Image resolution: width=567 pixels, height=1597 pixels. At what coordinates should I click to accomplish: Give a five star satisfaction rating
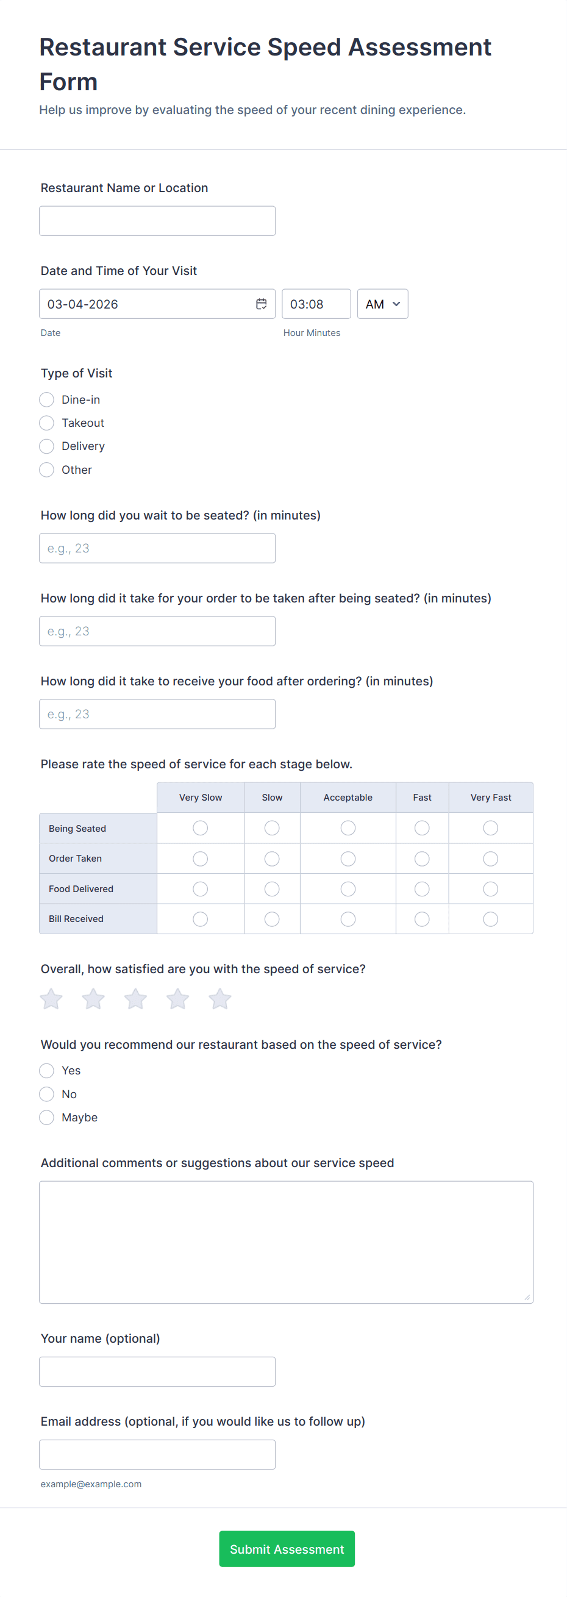220,999
